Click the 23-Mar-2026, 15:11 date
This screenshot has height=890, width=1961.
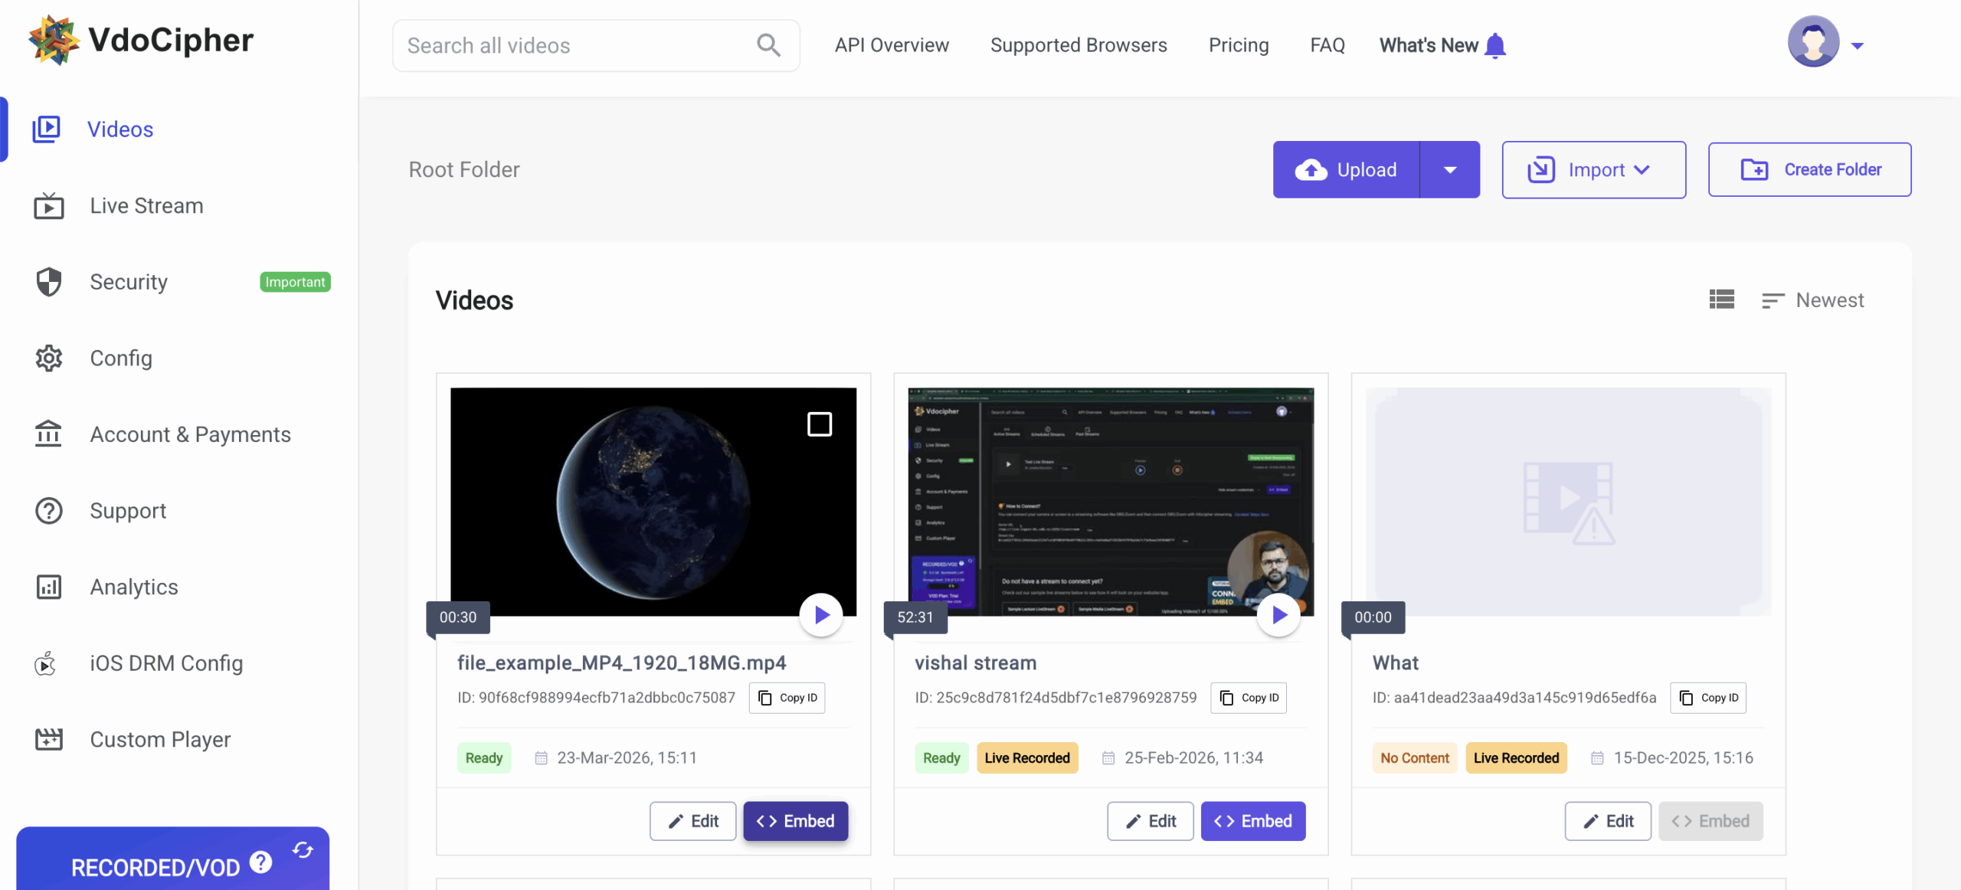tap(627, 757)
